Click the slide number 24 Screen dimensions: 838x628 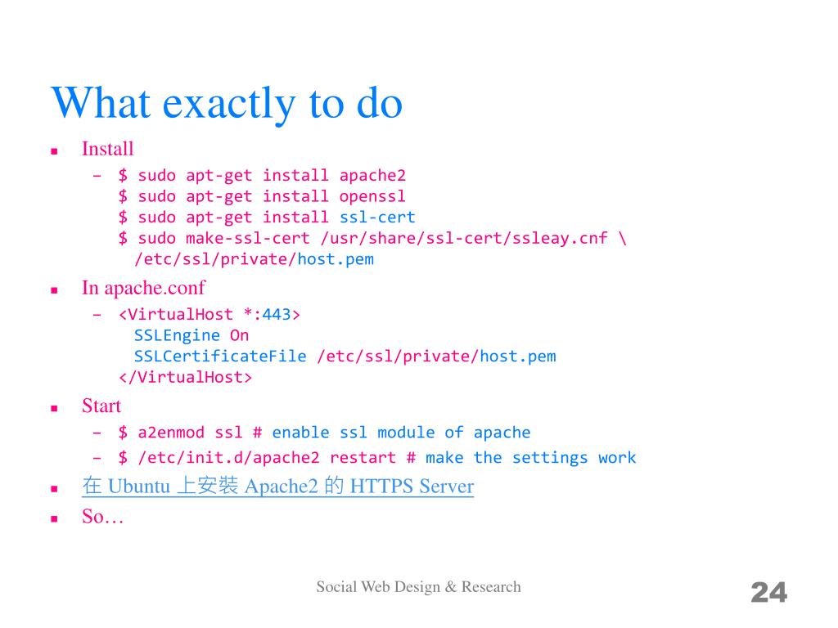(769, 592)
